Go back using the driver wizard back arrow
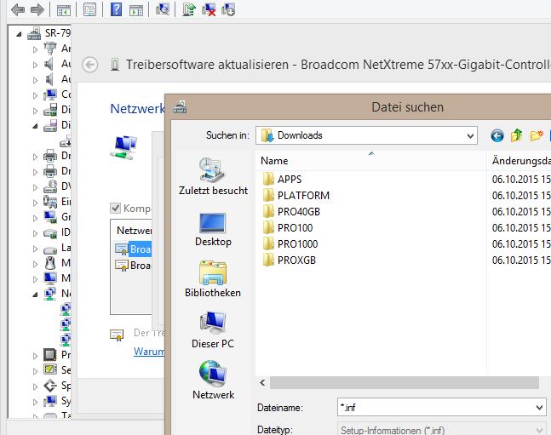This screenshot has height=435, width=551. click(x=90, y=65)
